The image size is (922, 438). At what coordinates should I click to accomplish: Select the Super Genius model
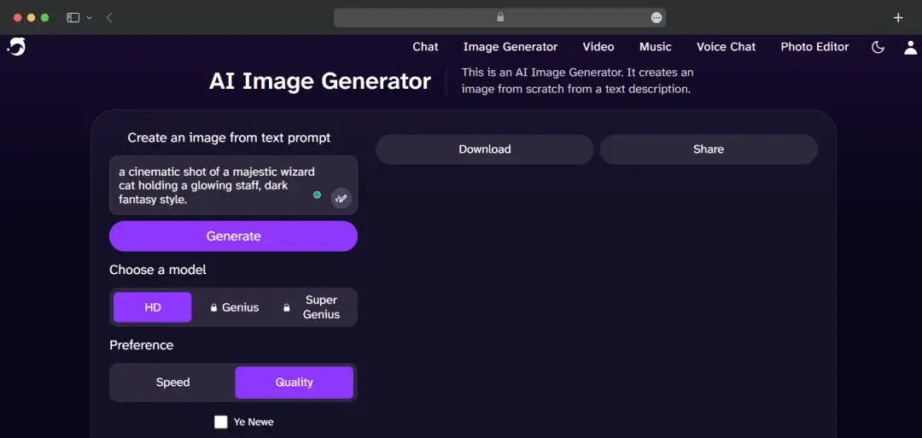tap(312, 307)
